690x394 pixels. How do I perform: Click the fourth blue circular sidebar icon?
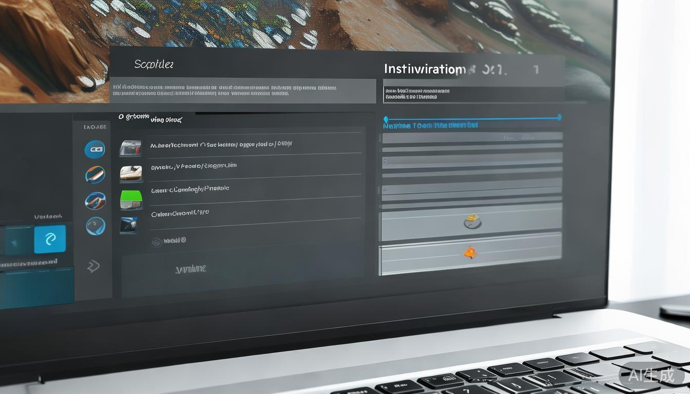point(95,226)
